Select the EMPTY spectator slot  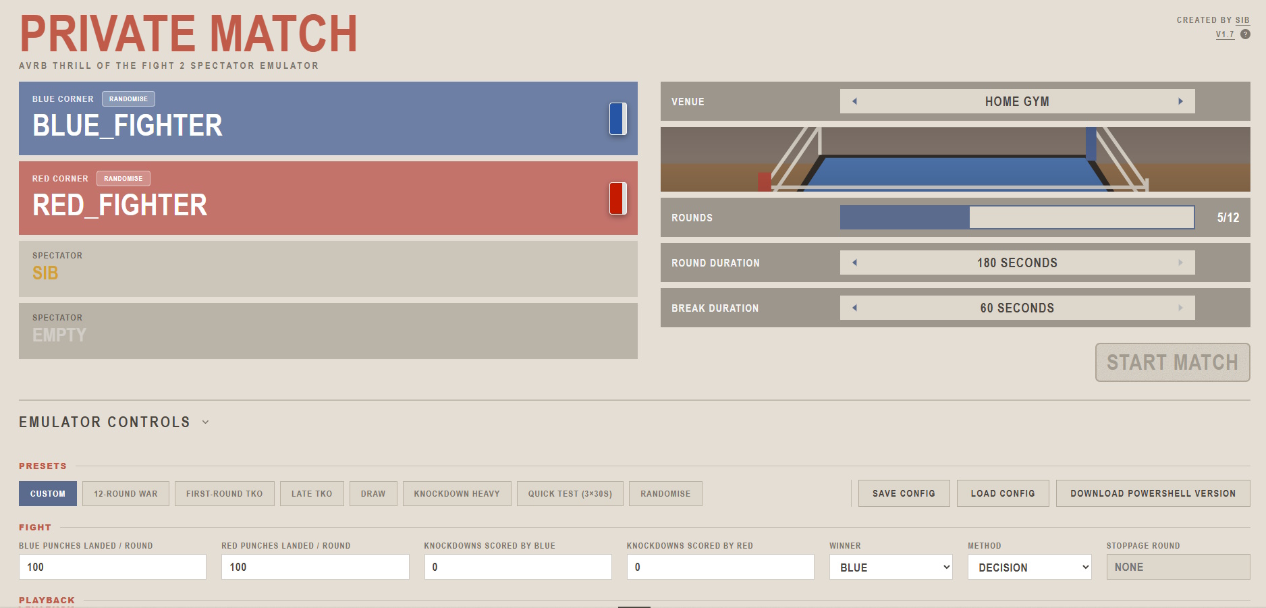[x=328, y=331]
